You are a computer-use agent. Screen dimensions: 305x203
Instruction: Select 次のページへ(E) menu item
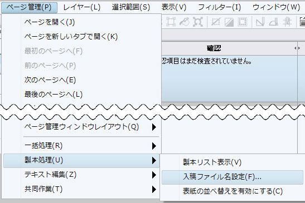pyautogui.click(x=81, y=80)
